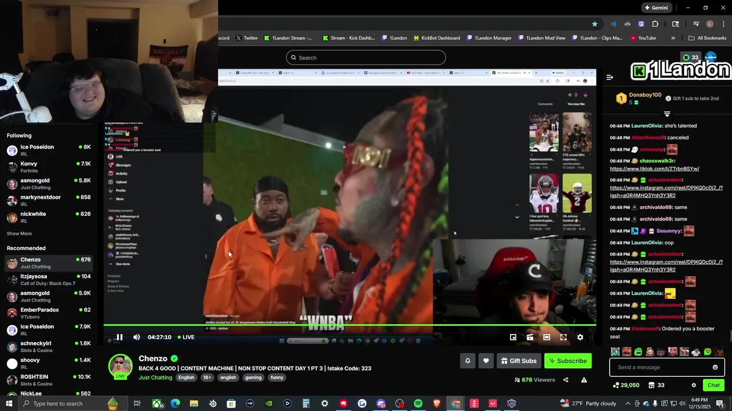This screenshot has width=732, height=411.
Task: Open chat settings gear icon
Action: [694, 385]
